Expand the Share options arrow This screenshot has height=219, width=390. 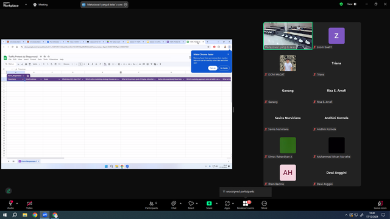pyautogui.click(x=217, y=203)
